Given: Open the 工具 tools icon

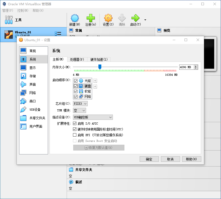Looking at the screenshot, I should point(9,20).
